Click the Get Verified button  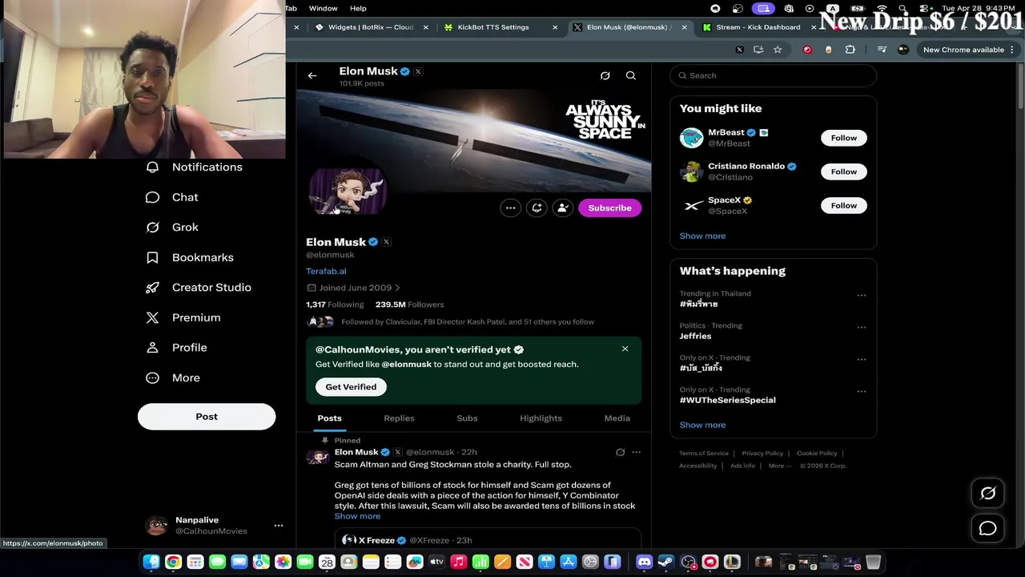click(x=351, y=387)
